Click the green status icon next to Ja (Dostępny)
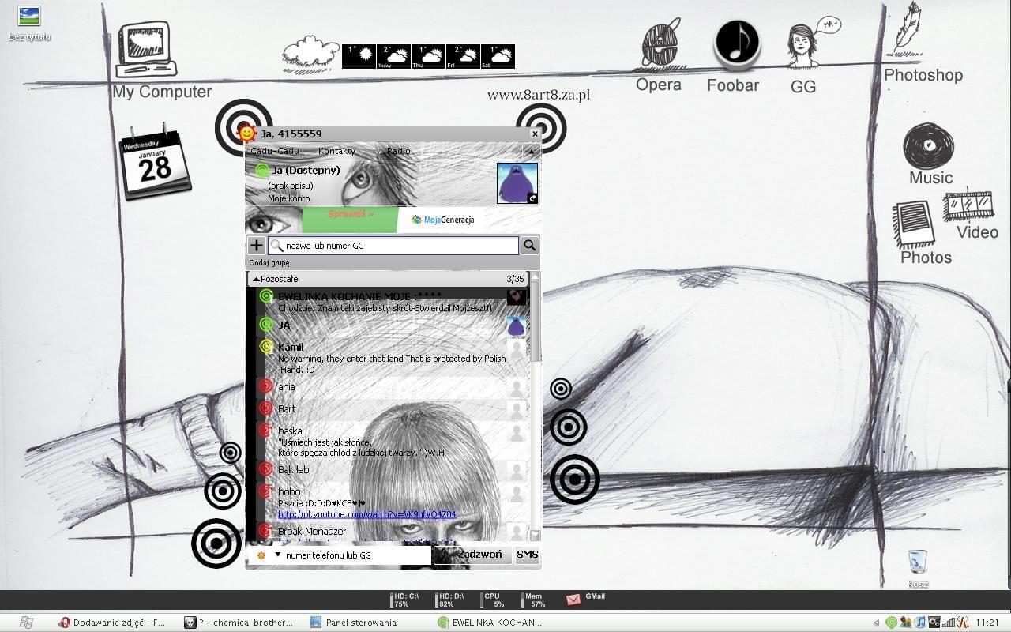1011x632 pixels. [261, 170]
